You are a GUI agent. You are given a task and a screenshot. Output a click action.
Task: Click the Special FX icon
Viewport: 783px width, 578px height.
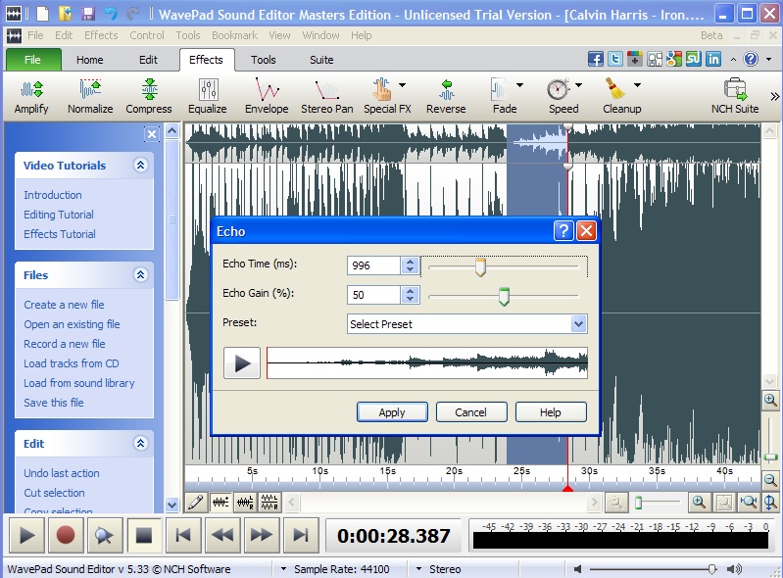[382, 90]
